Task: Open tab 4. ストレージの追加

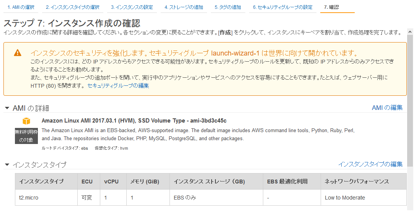Action: coord(184,7)
